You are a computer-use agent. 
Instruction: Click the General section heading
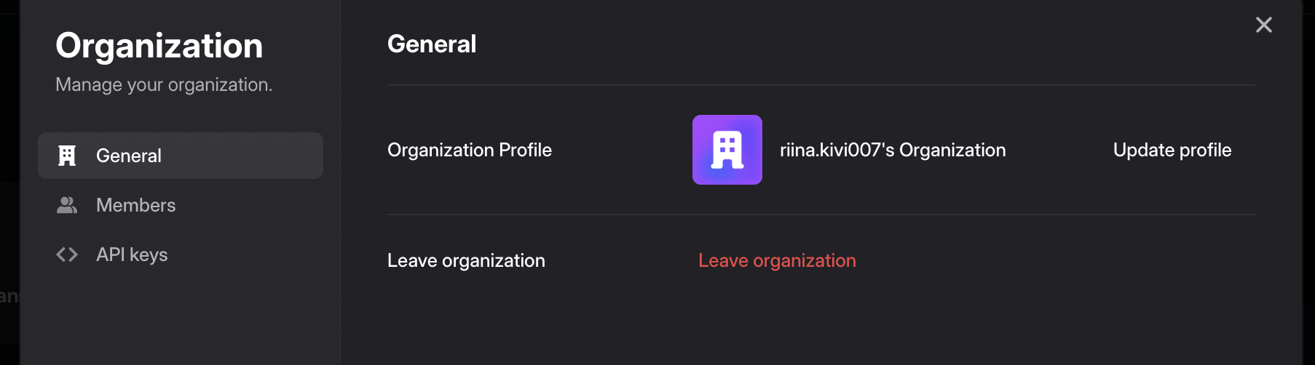coord(432,44)
